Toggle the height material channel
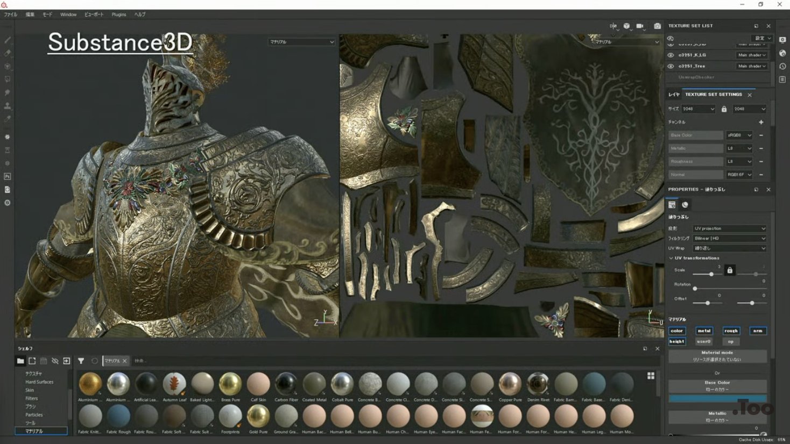 [x=676, y=341]
